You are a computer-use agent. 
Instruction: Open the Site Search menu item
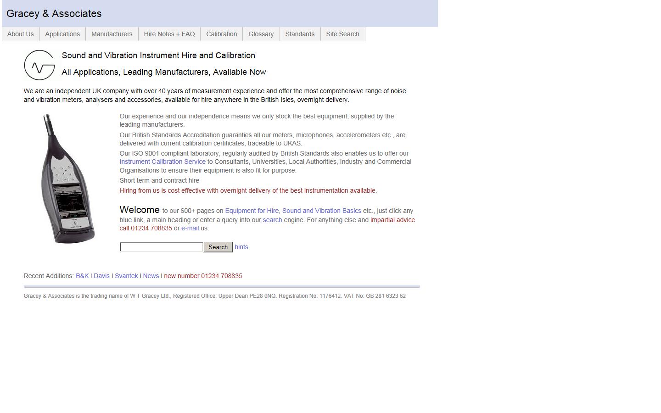342,34
